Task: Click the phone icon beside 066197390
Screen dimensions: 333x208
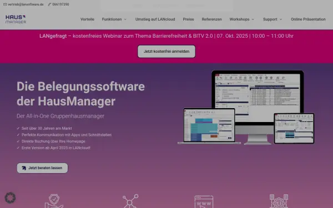Action: pyautogui.click(x=49, y=4)
